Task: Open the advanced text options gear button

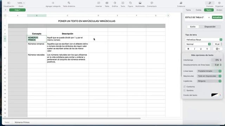Action: 218,49
